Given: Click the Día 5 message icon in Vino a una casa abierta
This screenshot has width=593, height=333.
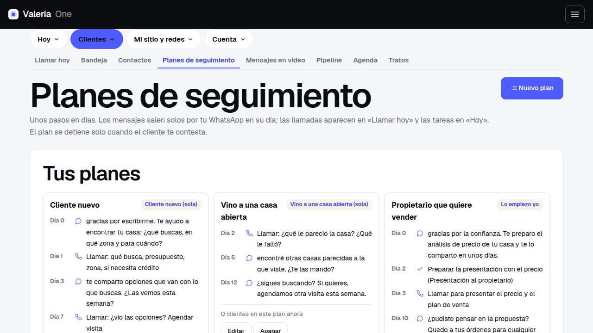Looking at the screenshot, I should (x=249, y=258).
